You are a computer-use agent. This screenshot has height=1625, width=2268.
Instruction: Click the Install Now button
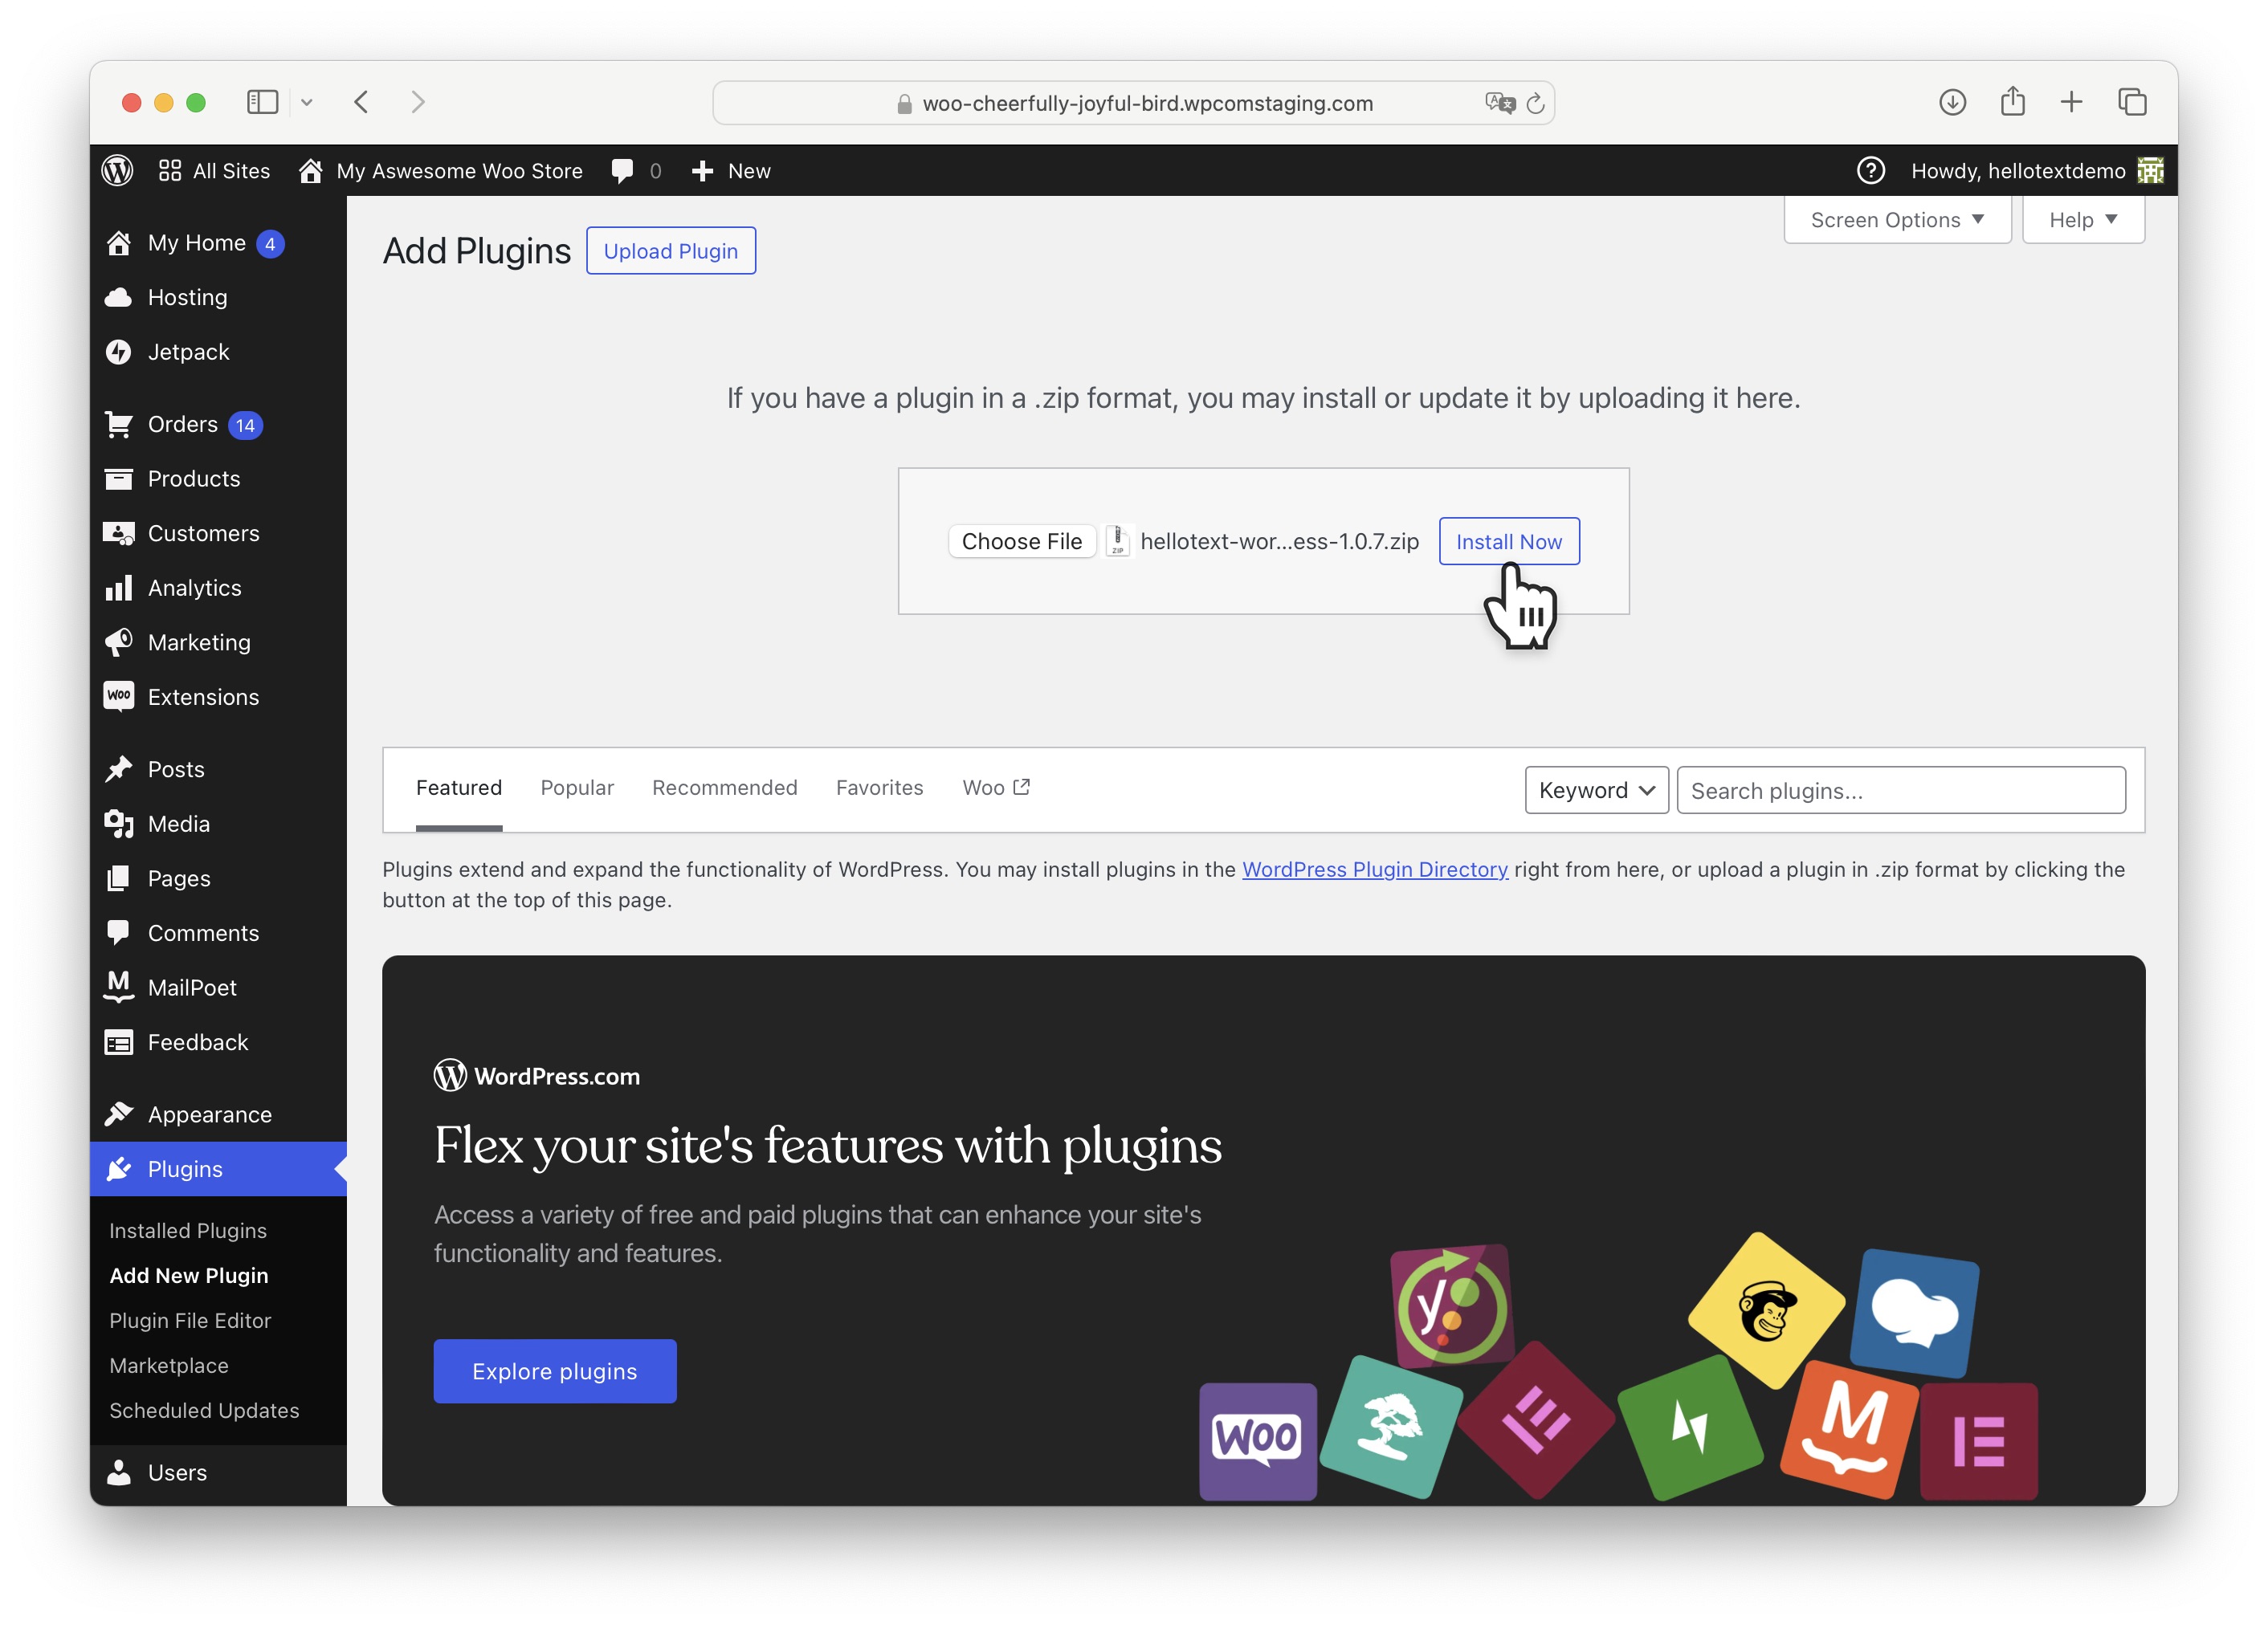pos(1508,542)
